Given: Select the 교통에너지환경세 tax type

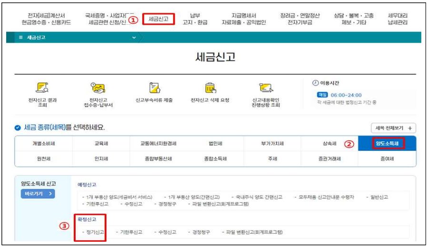Looking at the screenshot, I should 158,143.
